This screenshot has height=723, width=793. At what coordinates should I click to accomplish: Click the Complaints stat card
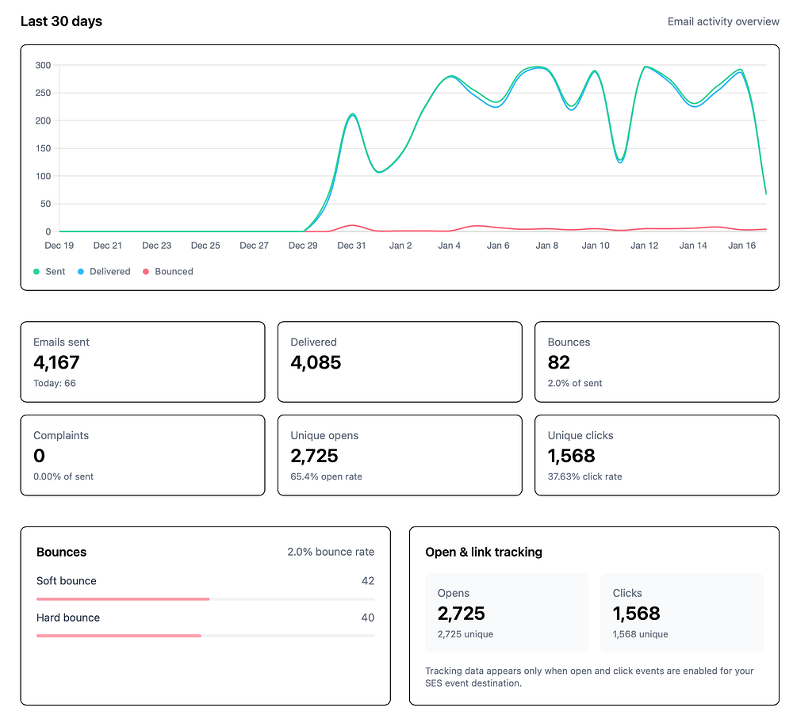pos(143,456)
